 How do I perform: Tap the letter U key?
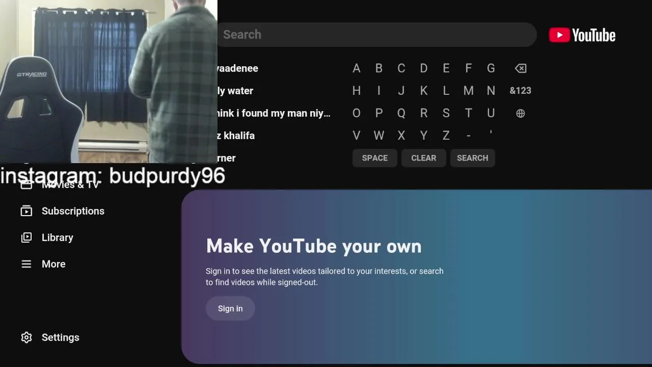(491, 113)
